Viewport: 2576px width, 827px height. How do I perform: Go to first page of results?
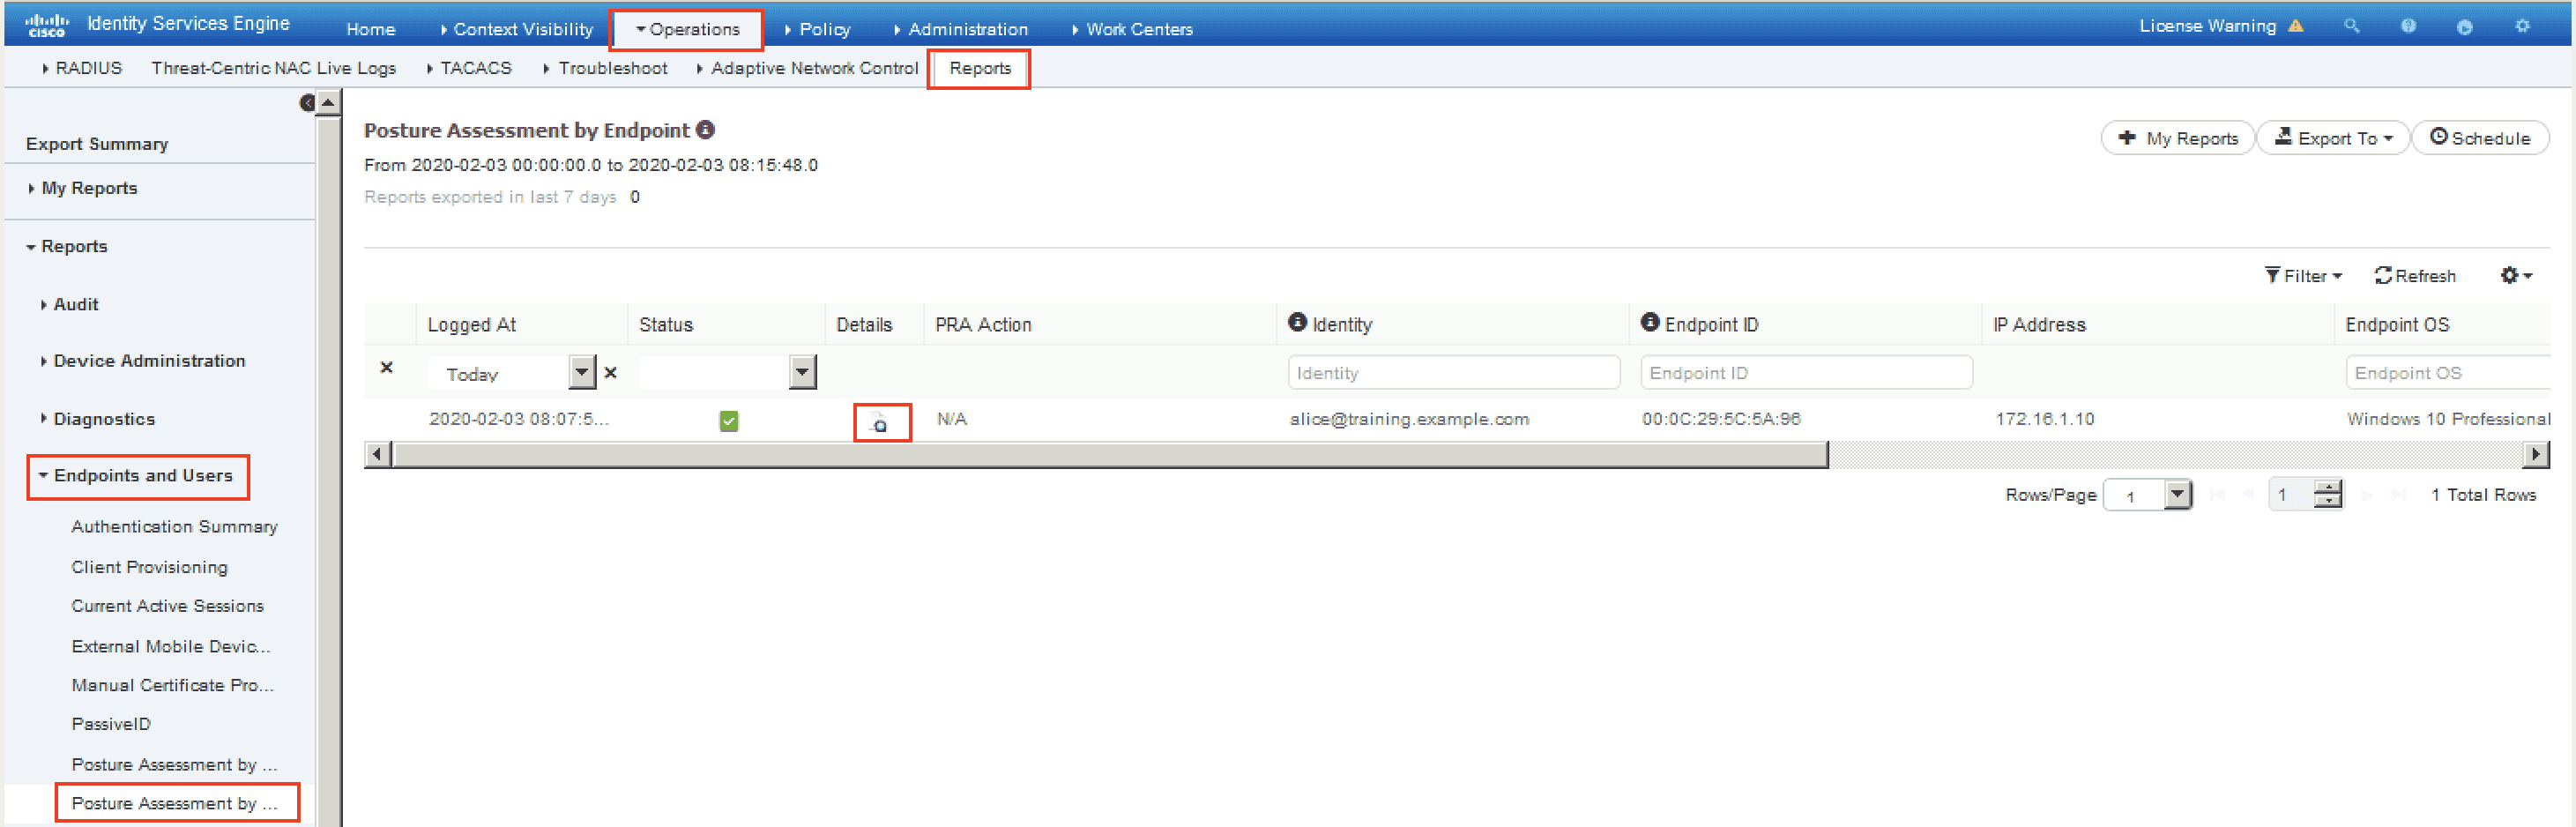2217,494
